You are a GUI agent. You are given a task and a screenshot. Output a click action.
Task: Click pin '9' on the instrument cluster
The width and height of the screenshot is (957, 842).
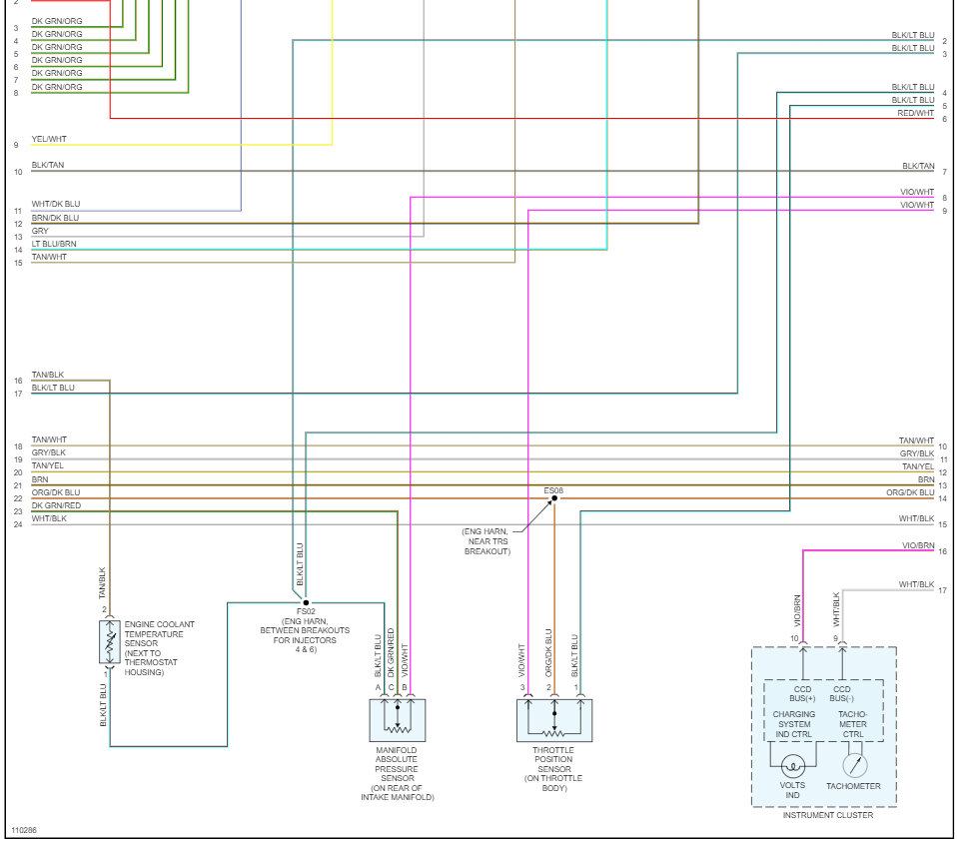coord(835,639)
